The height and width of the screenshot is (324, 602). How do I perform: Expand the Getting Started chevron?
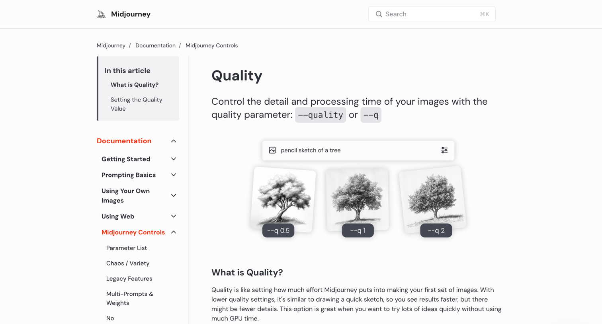click(x=174, y=159)
